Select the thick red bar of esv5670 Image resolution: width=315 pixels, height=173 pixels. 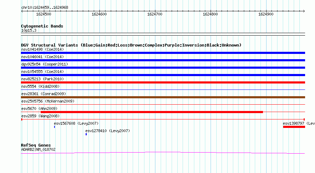pyautogui.click(x=152, y=112)
